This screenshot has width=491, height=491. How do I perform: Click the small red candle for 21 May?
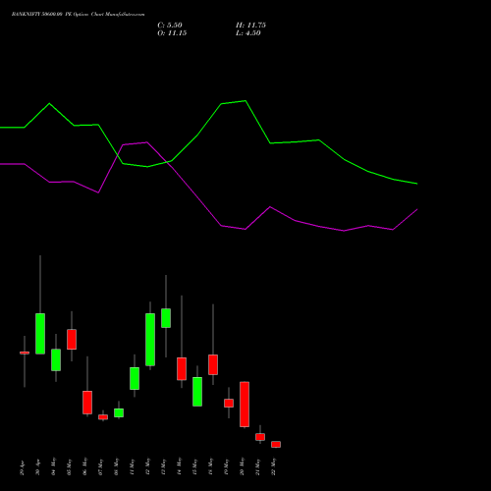pos(260,437)
